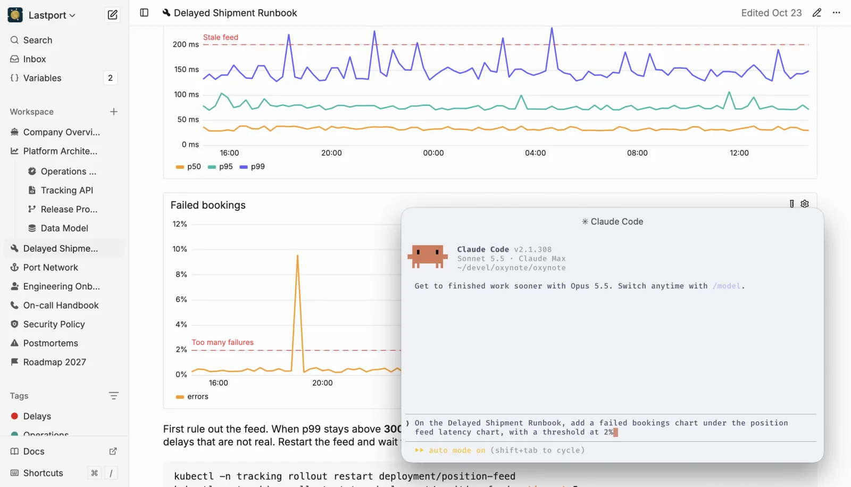Click the icon left of the settings gear

pos(791,204)
